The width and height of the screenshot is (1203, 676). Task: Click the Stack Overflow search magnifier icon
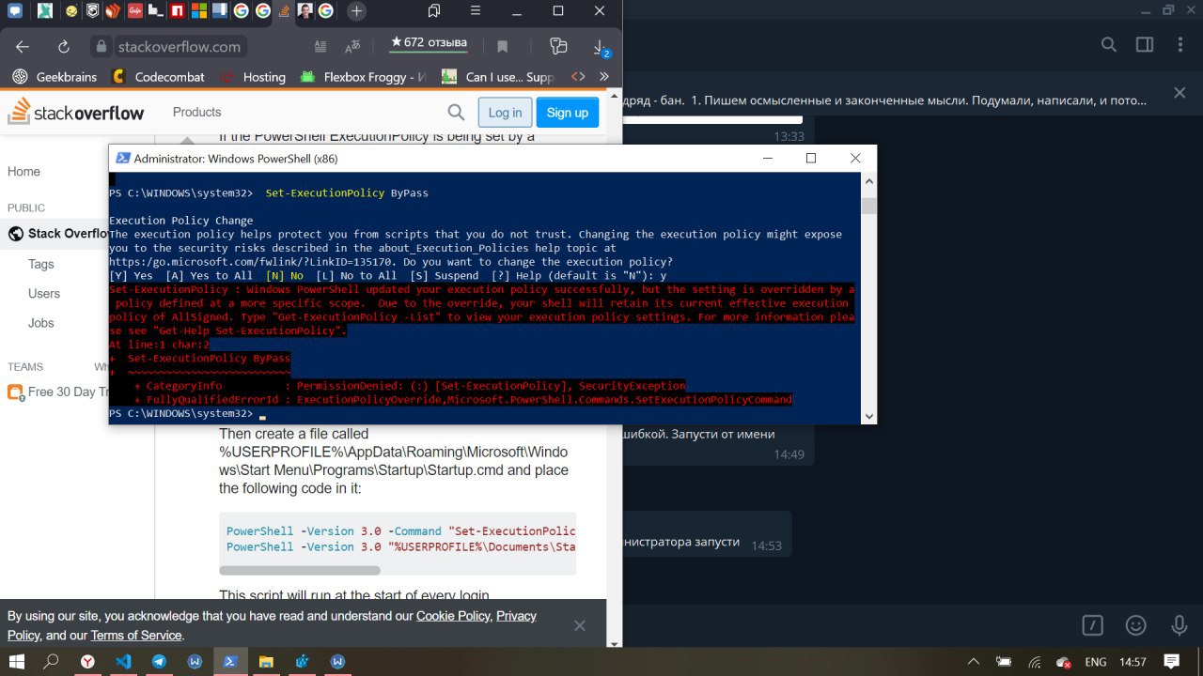pyautogui.click(x=456, y=113)
